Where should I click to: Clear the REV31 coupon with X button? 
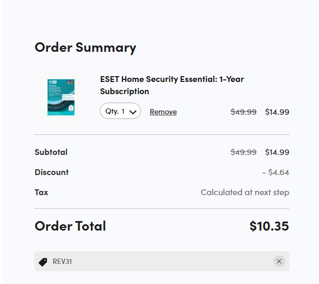(x=279, y=261)
